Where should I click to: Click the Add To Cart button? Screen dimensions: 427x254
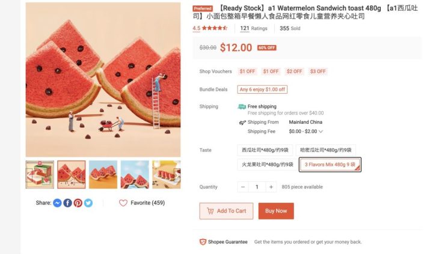point(226,211)
